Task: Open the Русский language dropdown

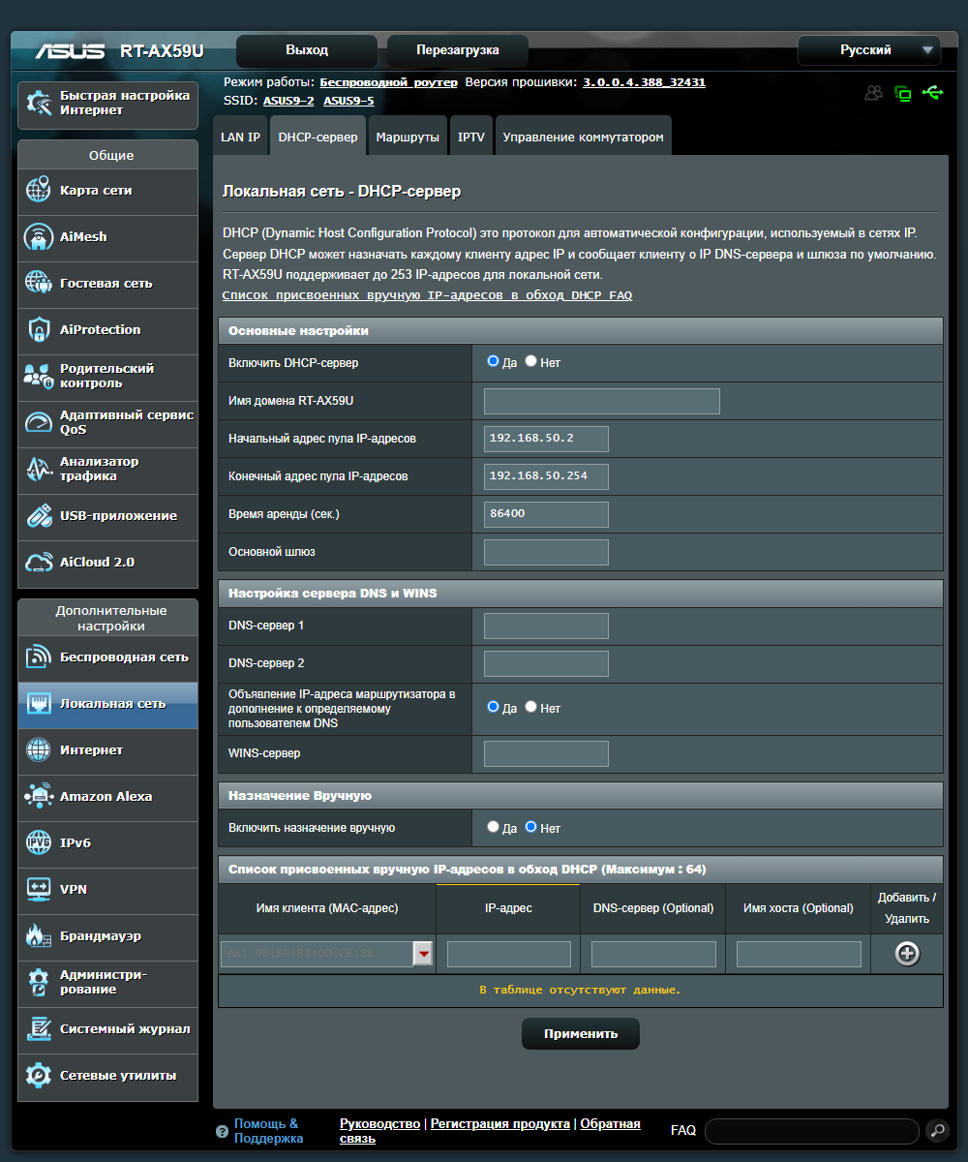Action: point(869,50)
